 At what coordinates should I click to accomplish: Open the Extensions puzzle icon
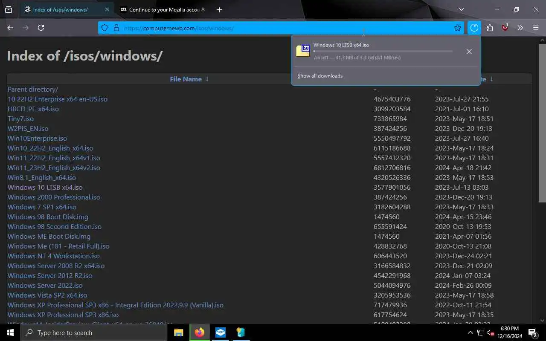[x=490, y=28]
